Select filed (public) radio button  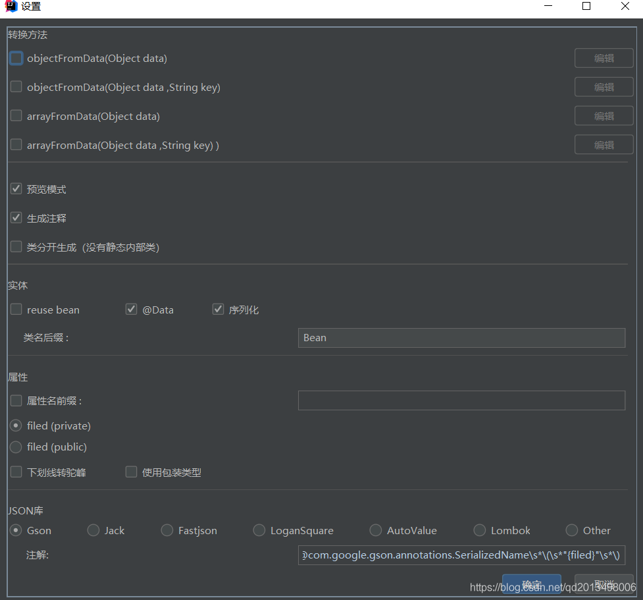pos(16,447)
